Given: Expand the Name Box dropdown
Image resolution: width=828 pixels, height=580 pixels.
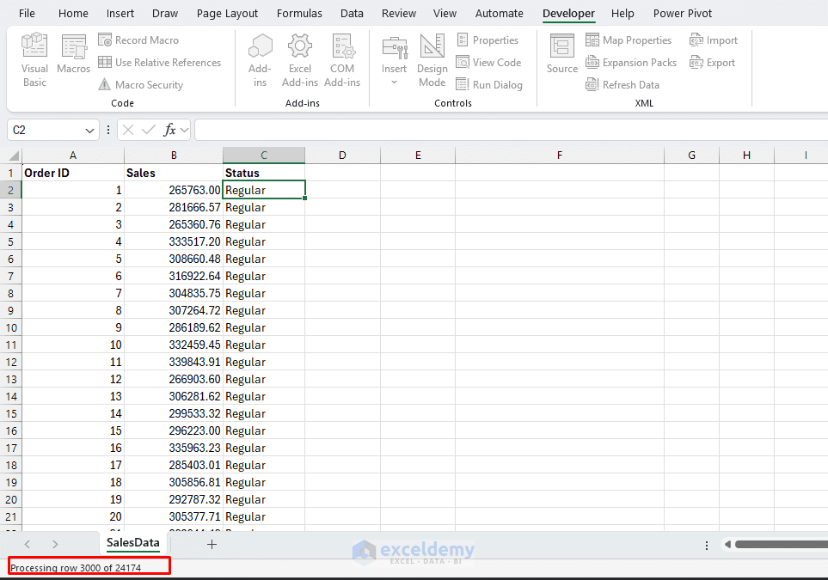Looking at the screenshot, I should pos(89,131).
